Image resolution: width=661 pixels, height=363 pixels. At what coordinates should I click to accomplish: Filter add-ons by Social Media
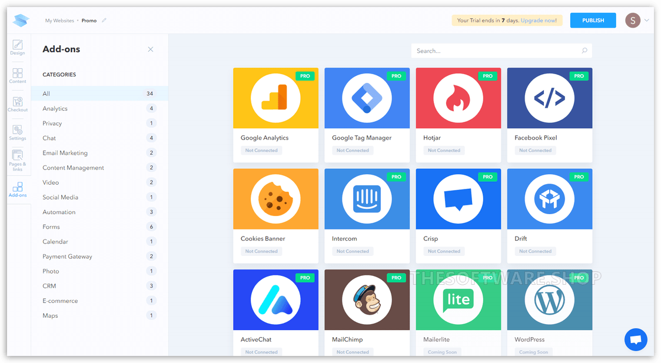click(x=99, y=197)
